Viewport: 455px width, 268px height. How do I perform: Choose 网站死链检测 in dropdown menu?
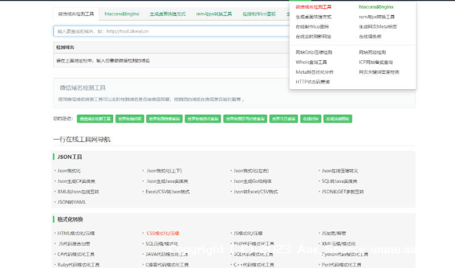coord(374,52)
